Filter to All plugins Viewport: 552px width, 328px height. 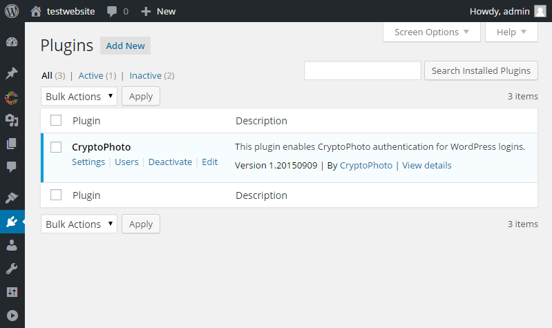[x=47, y=76]
